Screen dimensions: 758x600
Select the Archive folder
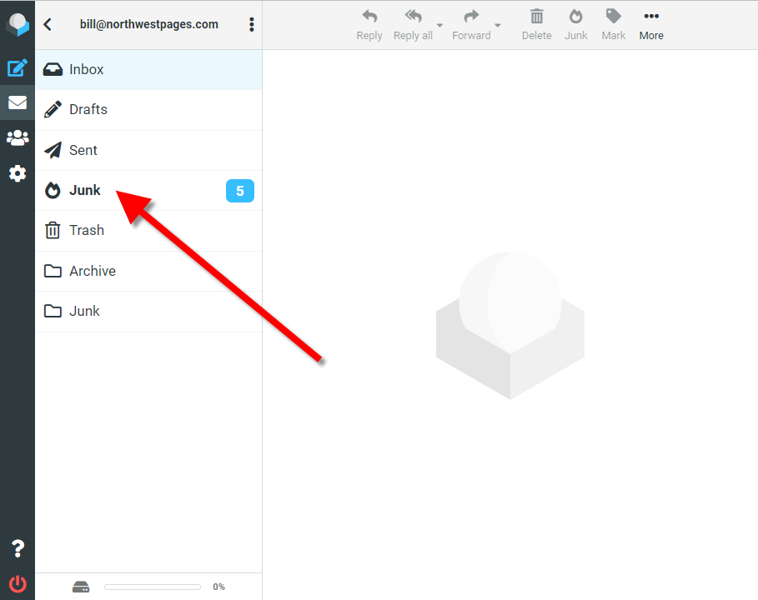148,271
